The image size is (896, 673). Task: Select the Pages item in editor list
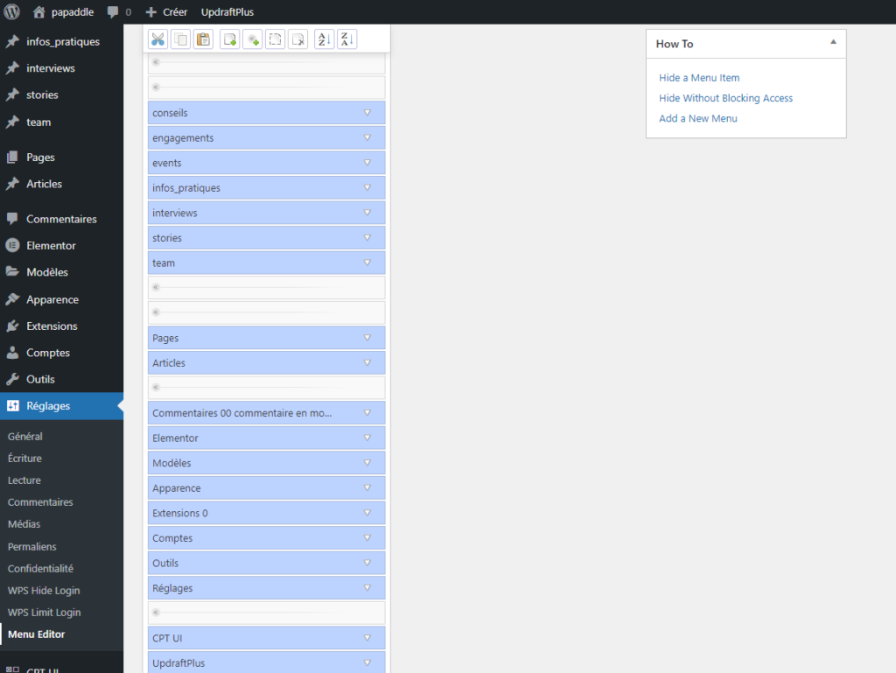pyautogui.click(x=254, y=338)
